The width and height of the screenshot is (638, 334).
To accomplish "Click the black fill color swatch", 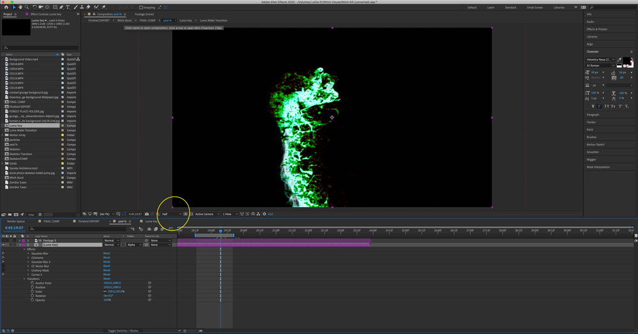I will (627, 61).
